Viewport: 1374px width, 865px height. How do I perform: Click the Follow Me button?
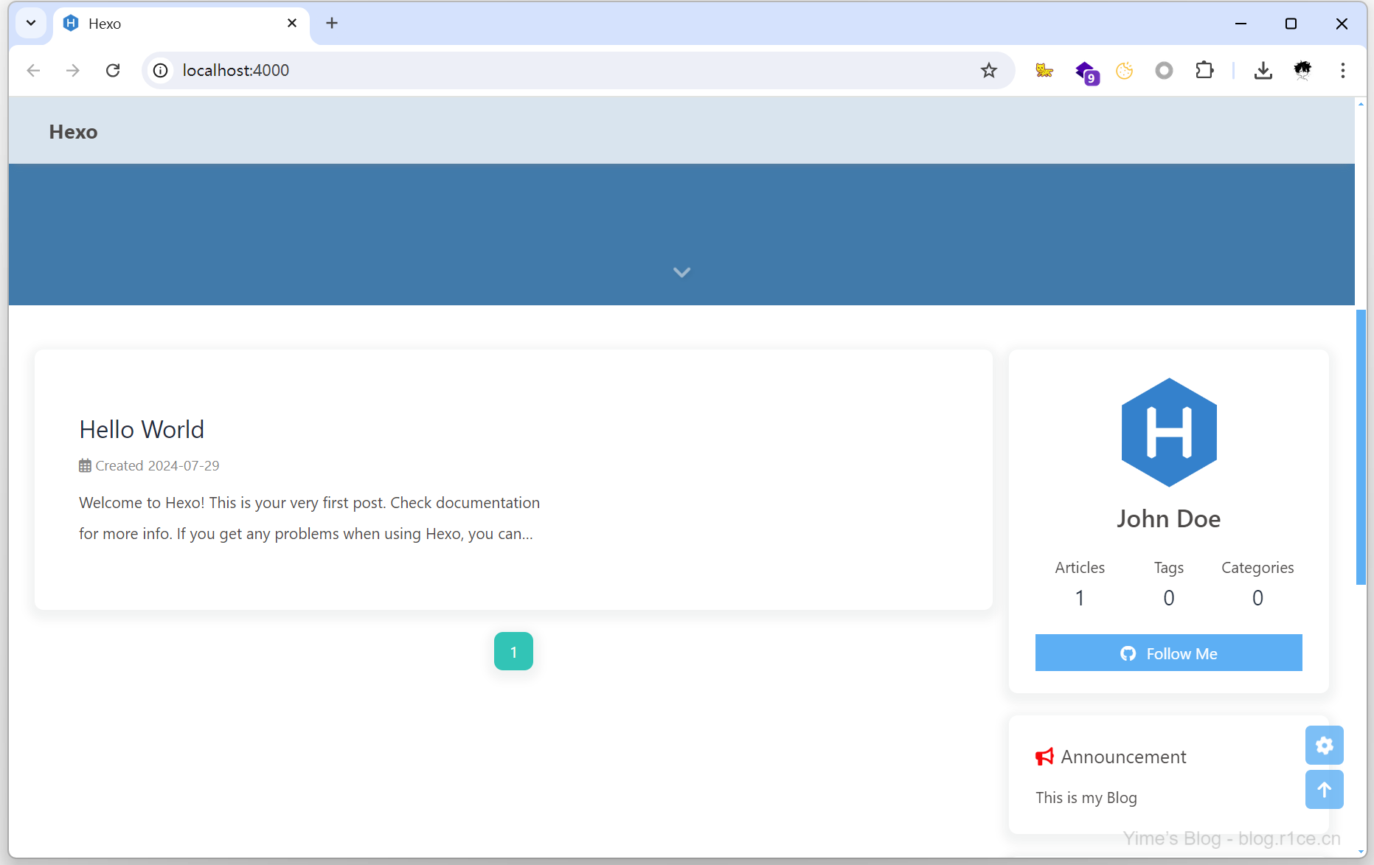1168,653
